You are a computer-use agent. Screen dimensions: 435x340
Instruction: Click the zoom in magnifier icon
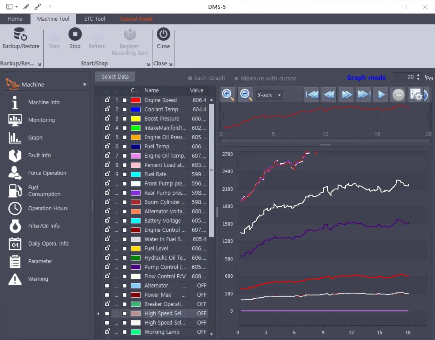pos(228,95)
